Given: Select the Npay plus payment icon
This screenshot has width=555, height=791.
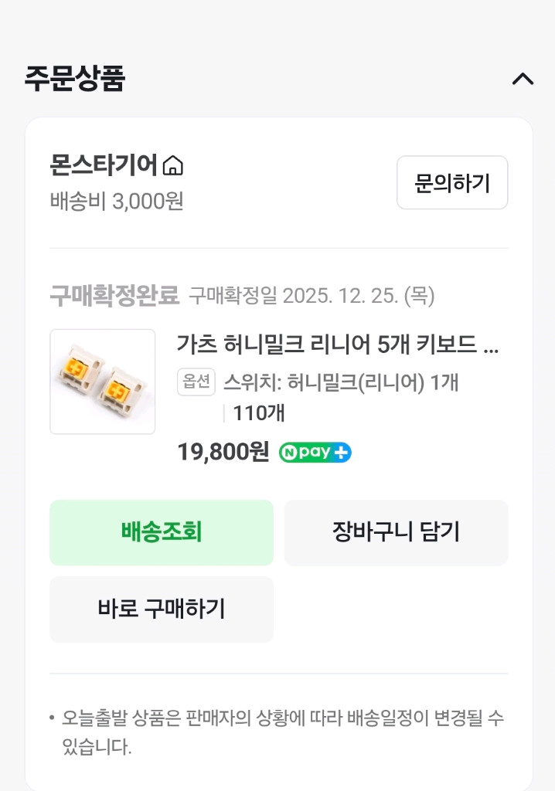Looking at the screenshot, I should 314,453.
